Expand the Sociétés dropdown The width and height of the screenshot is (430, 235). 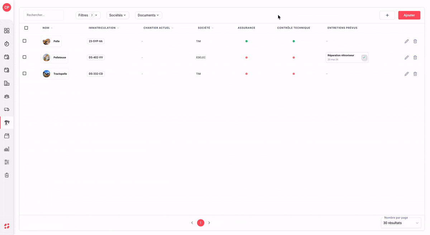tap(118, 15)
